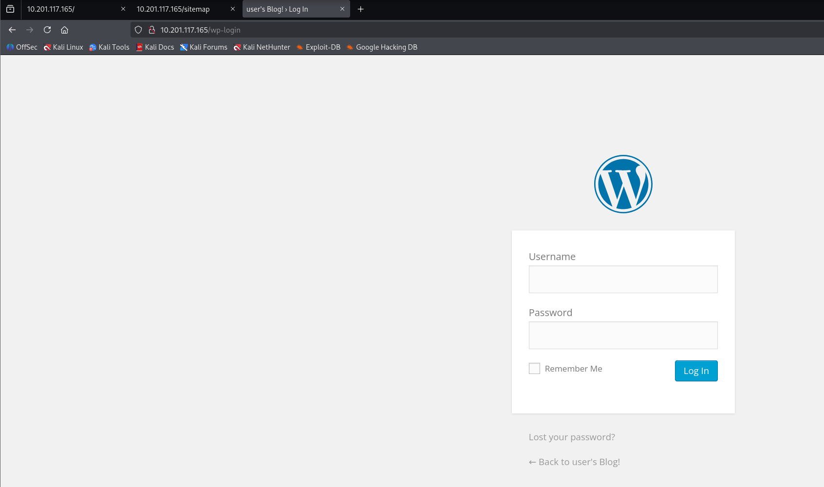
Task: Click insecure connection padlock icon
Action: click(x=152, y=30)
